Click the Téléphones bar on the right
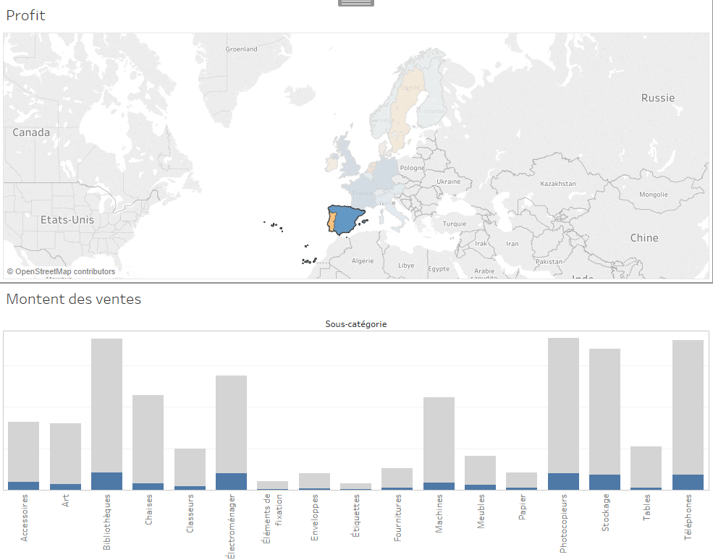Screen dimensions: 713x560 pos(687,409)
